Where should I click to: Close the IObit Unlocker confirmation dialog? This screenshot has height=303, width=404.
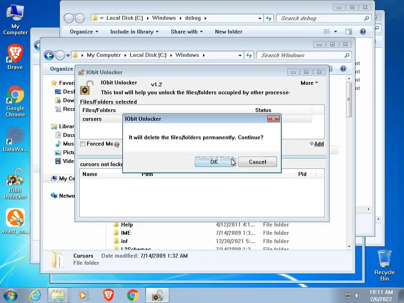point(273,118)
